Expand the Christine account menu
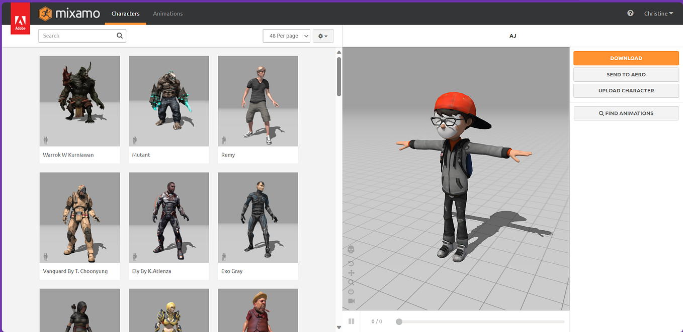 [658, 14]
